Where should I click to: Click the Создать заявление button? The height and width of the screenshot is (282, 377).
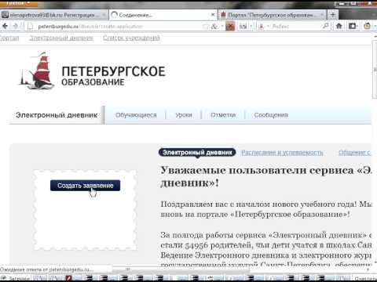pos(86,186)
